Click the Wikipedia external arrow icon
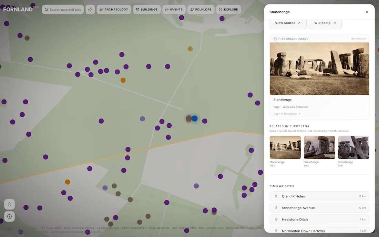 click(335, 23)
